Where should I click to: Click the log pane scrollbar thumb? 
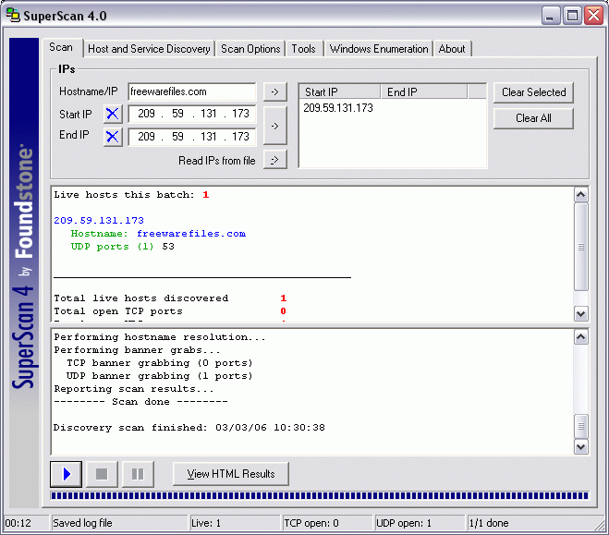pyautogui.click(x=581, y=426)
